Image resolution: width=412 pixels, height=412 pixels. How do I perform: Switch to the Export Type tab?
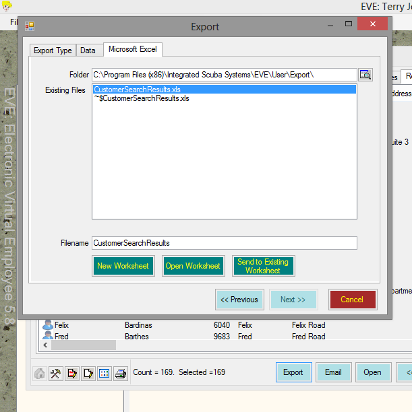pyautogui.click(x=53, y=50)
